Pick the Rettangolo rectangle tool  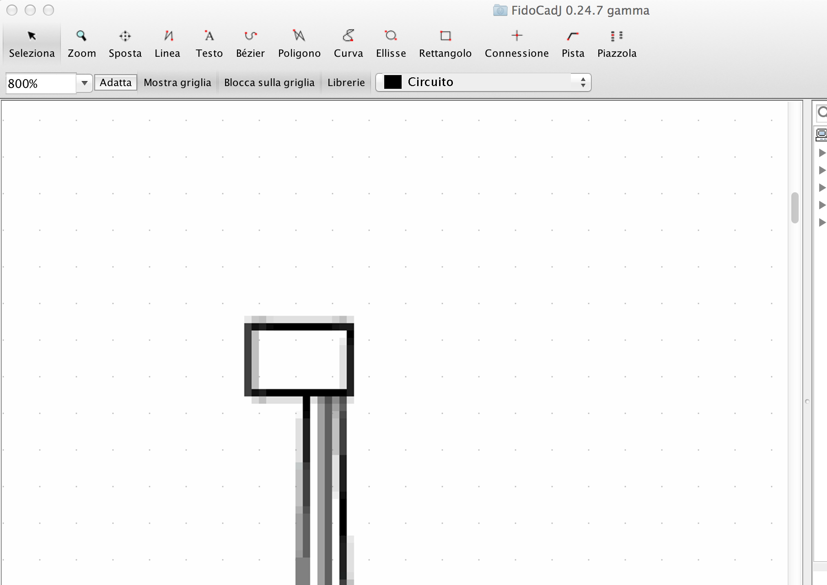click(445, 43)
